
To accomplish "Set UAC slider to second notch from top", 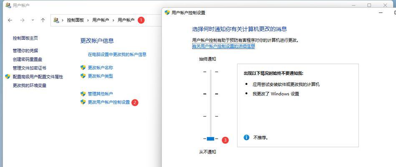I will [210, 94].
